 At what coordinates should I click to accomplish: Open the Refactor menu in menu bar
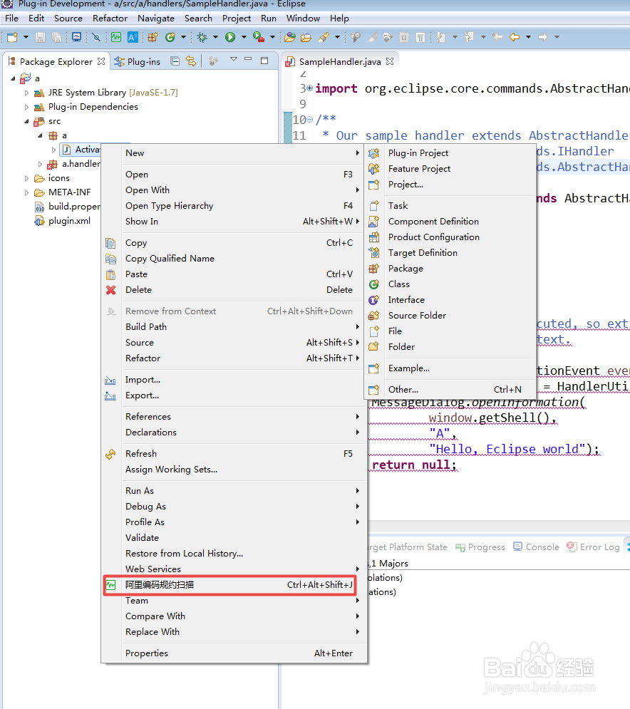(x=110, y=18)
